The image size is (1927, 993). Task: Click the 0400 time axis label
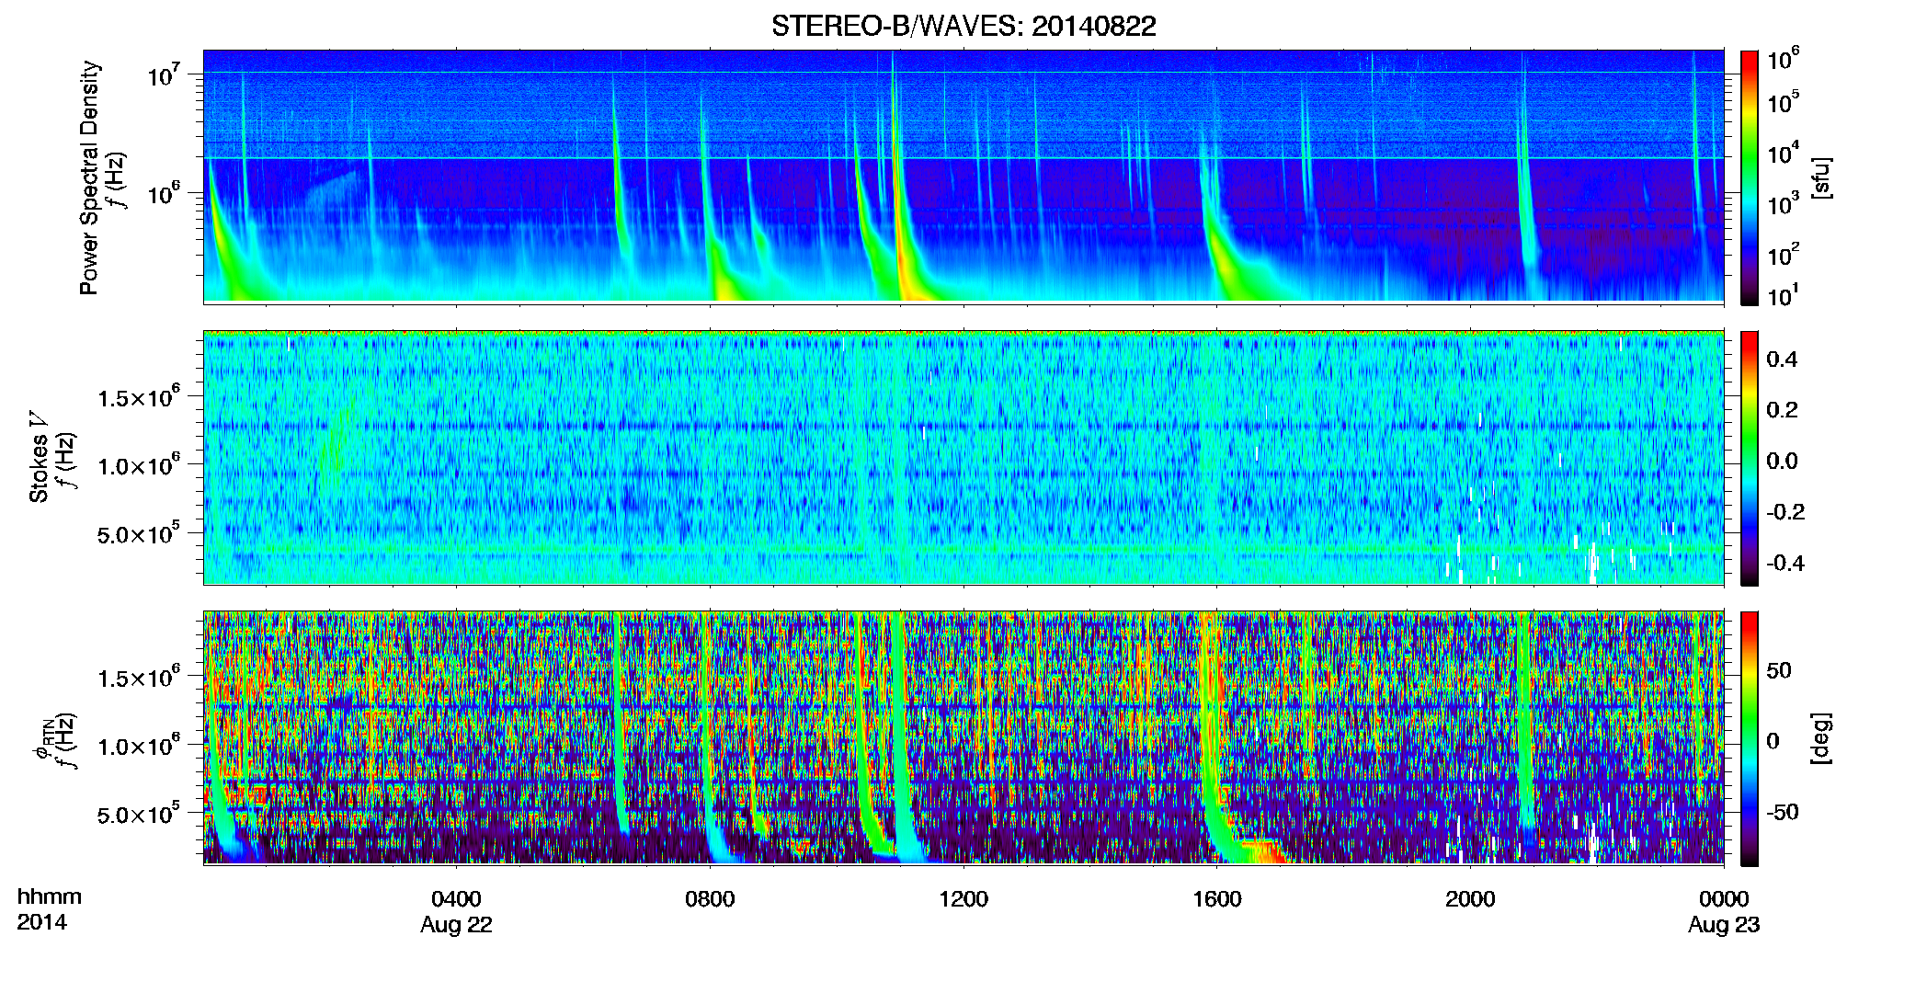tap(456, 898)
